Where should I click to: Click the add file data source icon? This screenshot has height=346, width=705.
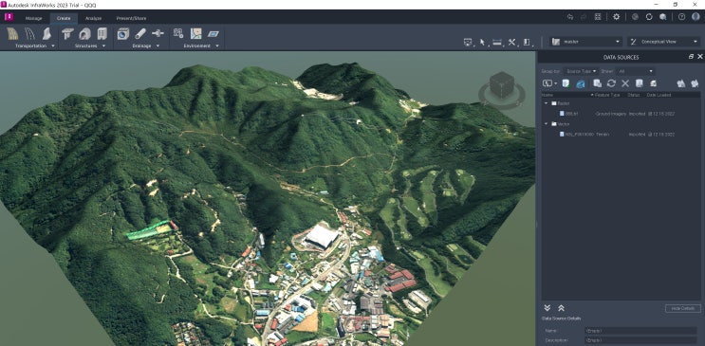pyautogui.click(x=566, y=83)
